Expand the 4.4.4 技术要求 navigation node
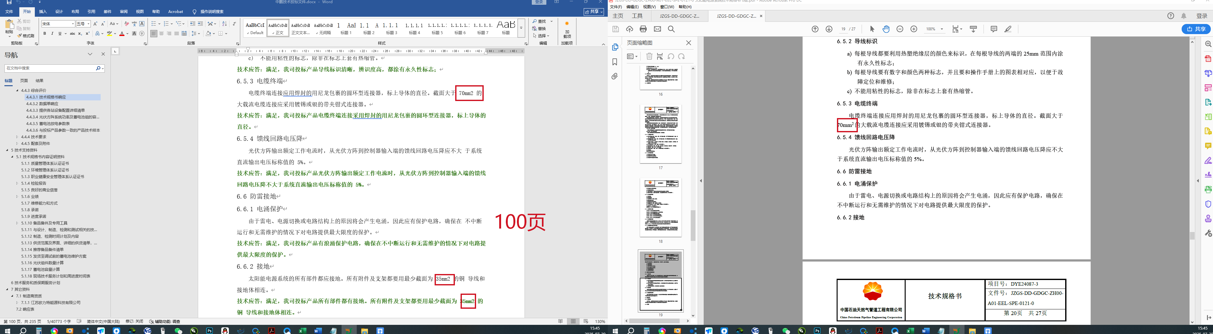 pyautogui.click(x=17, y=137)
